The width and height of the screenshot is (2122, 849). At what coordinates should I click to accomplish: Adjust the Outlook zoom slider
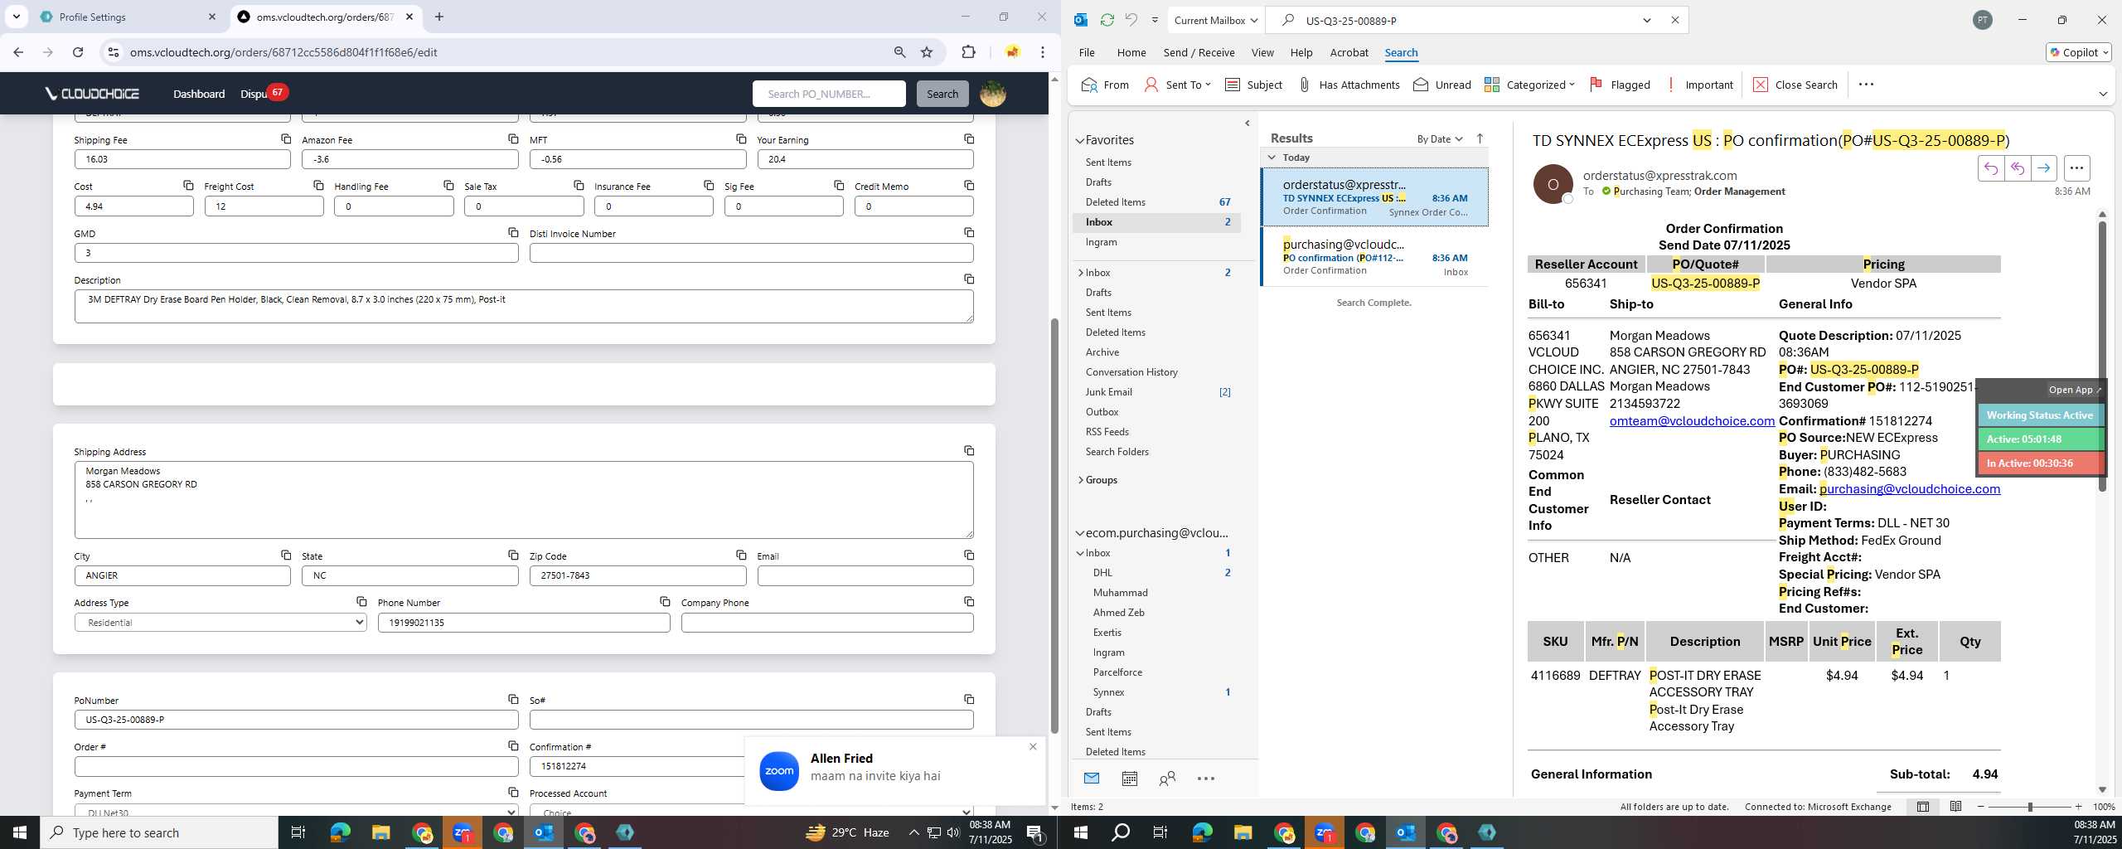[2029, 807]
